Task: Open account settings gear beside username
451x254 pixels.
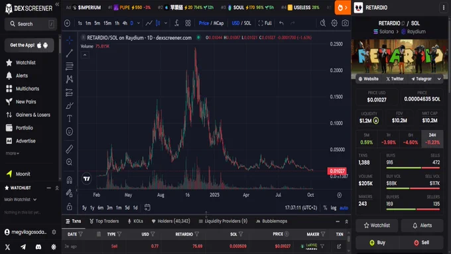Action: click(x=54, y=232)
